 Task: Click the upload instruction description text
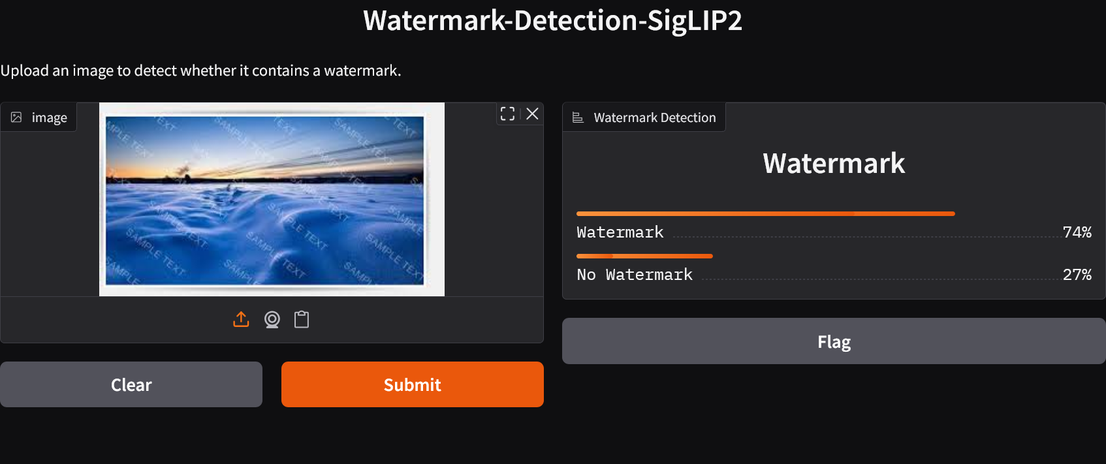(x=200, y=70)
